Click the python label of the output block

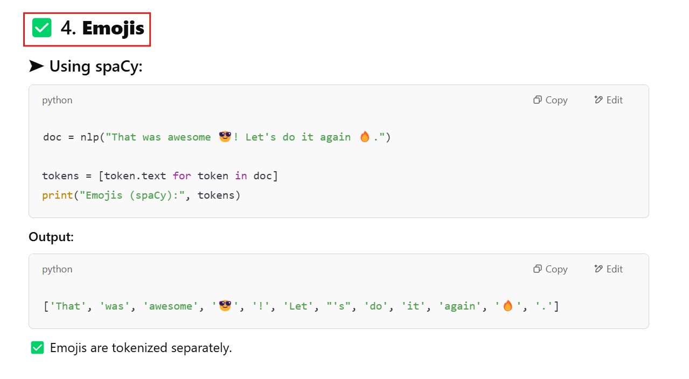[x=57, y=269]
